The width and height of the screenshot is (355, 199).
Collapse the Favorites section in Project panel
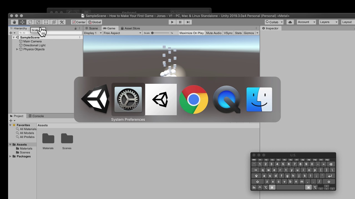(10, 125)
